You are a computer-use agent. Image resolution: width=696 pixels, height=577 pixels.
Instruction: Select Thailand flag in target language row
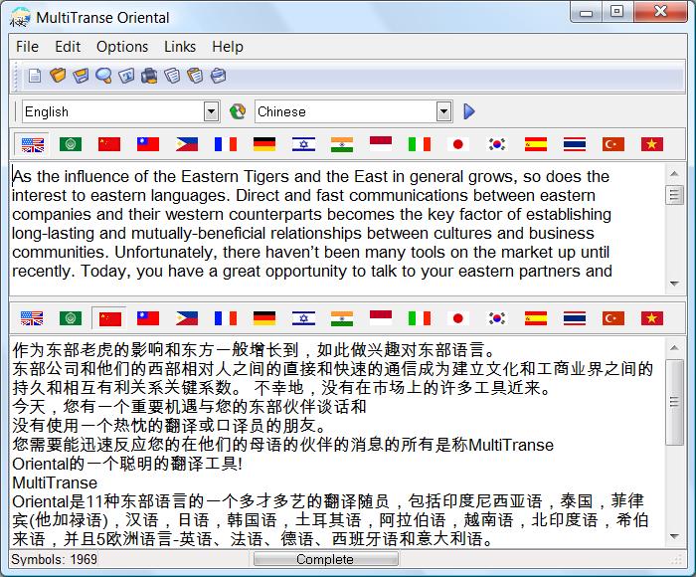click(x=575, y=318)
